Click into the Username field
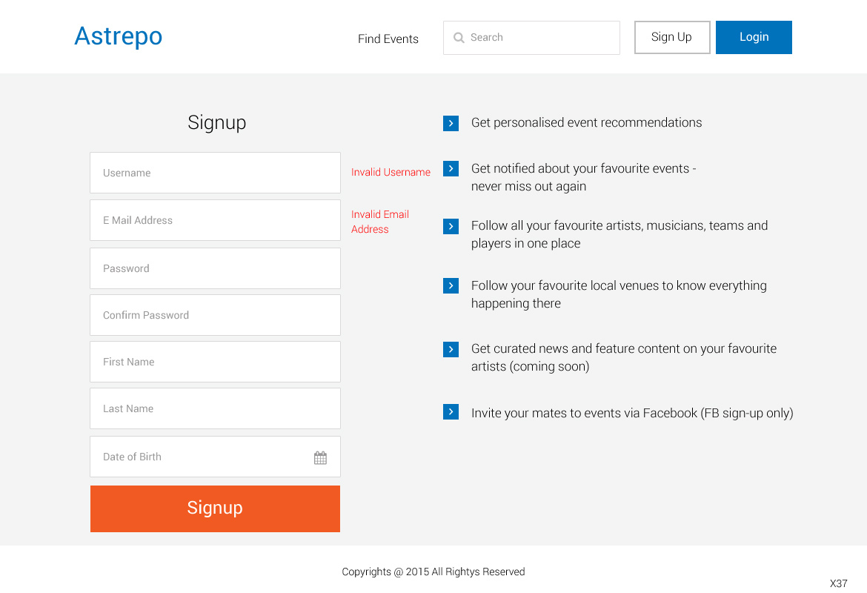 [x=215, y=173]
